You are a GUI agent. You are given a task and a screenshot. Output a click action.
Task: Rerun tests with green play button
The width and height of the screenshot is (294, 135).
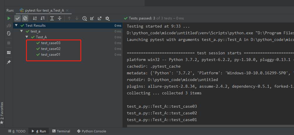9,18
